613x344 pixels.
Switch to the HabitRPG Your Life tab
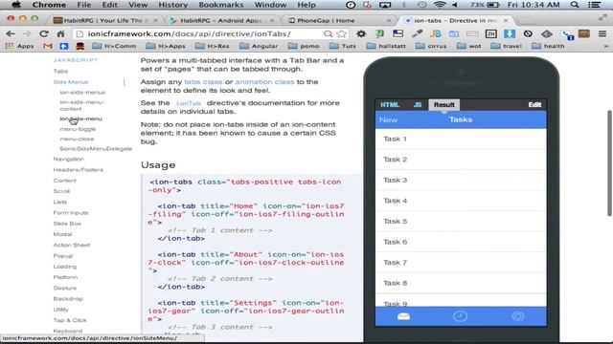point(102,20)
